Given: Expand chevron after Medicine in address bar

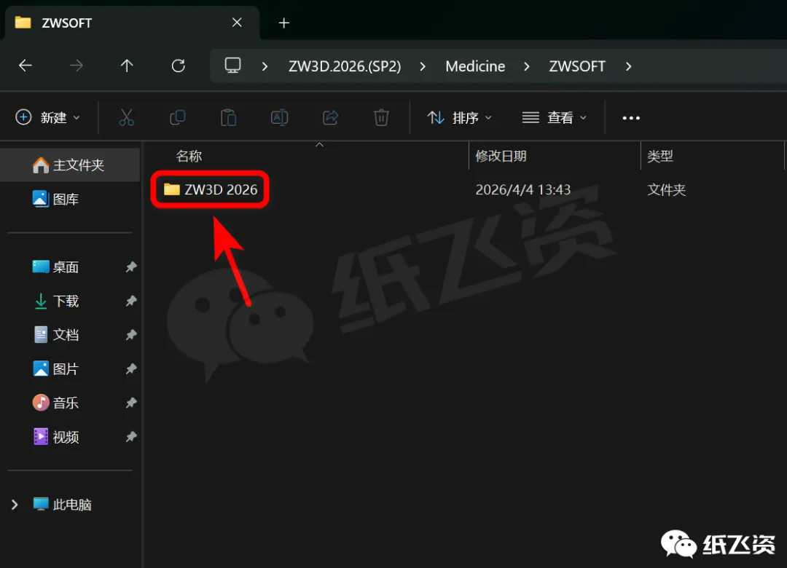Looking at the screenshot, I should point(527,66).
